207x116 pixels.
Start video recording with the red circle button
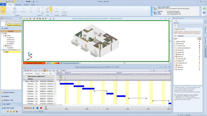41,108
